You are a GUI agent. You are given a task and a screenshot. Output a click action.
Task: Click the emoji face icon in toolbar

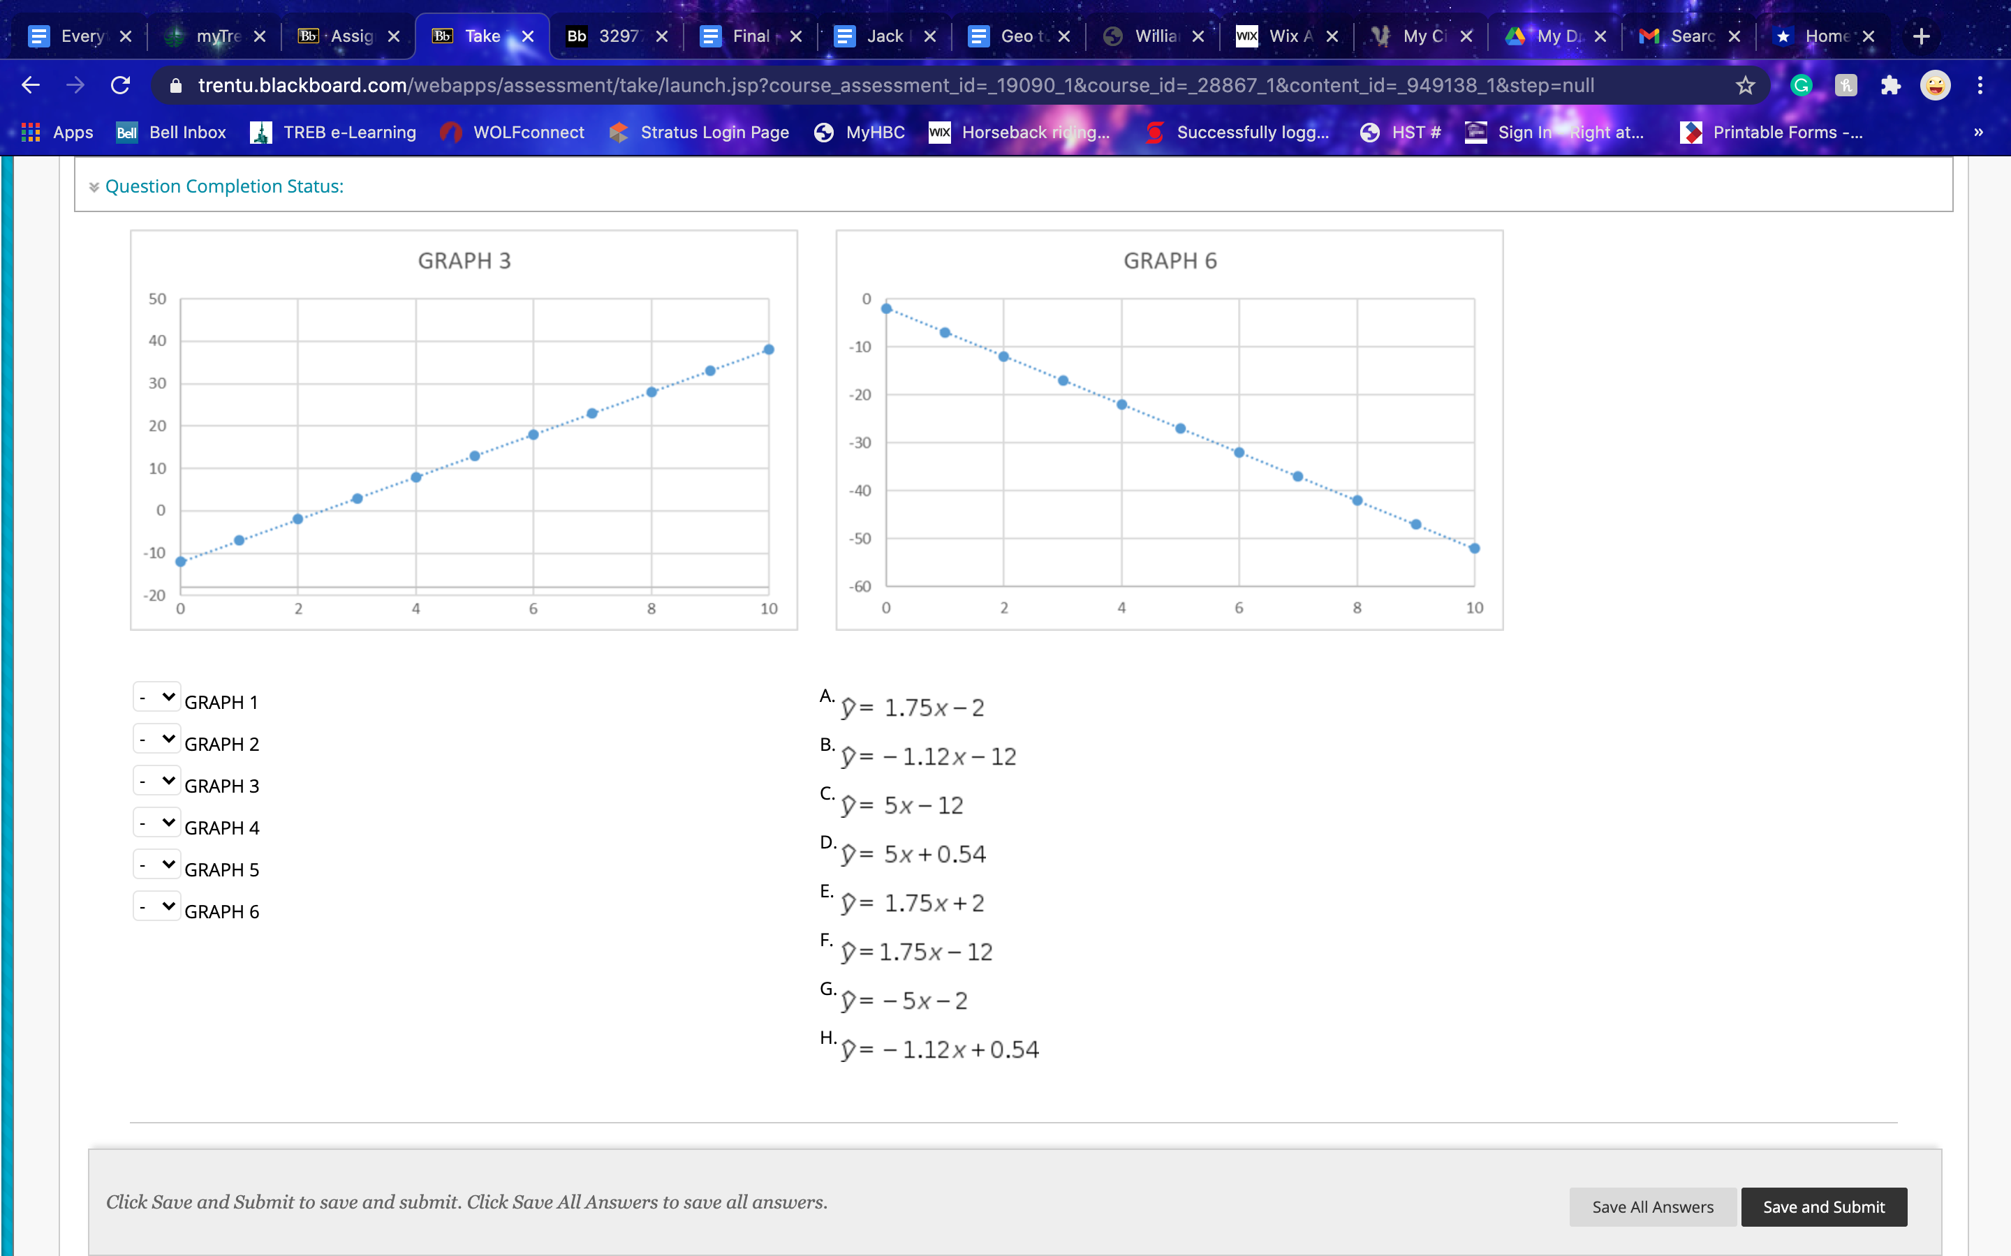point(1938,85)
